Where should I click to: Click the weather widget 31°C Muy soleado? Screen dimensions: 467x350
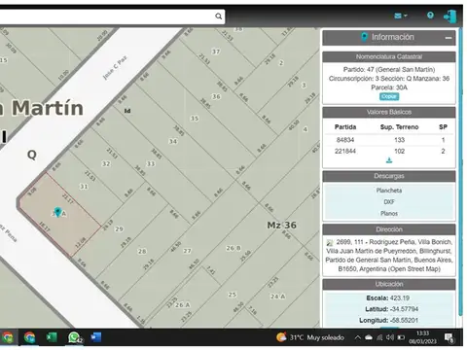click(310, 337)
